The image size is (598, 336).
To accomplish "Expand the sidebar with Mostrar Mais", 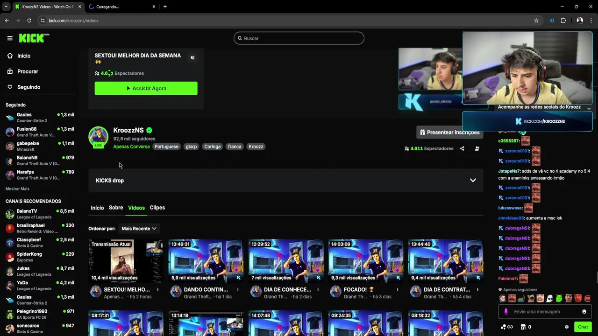I will click(17, 189).
